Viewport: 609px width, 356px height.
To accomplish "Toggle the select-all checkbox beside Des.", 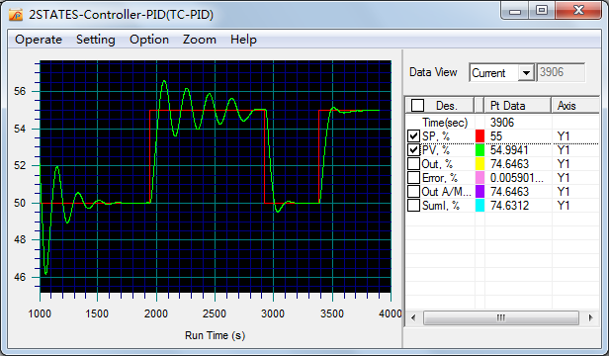I will coord(417,106).
